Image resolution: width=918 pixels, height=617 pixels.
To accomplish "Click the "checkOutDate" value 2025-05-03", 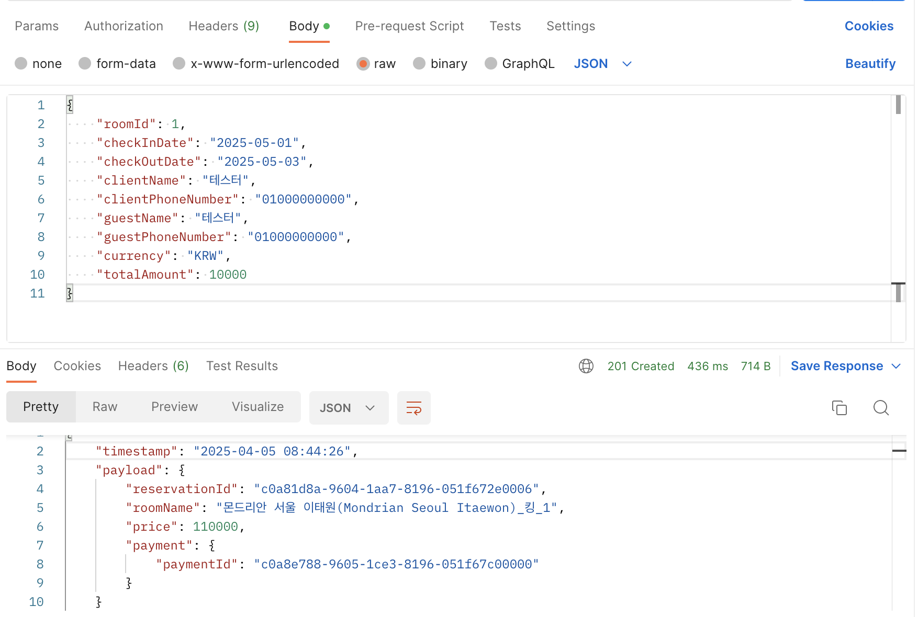I will [x=262, y=162].
